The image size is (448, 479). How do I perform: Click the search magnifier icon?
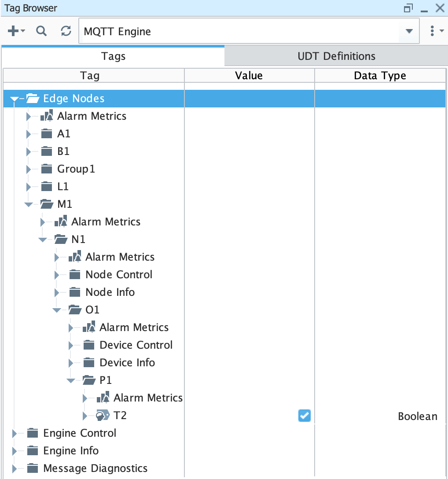tap(41, 31)
